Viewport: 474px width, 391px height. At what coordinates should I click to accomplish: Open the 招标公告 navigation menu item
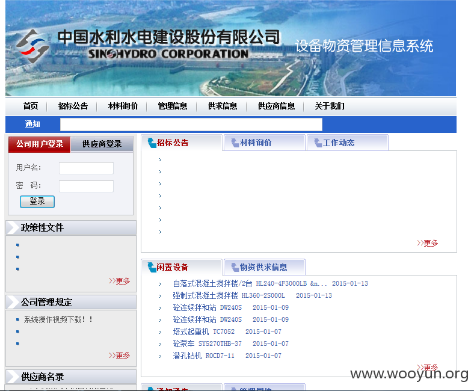click(73, 106)
